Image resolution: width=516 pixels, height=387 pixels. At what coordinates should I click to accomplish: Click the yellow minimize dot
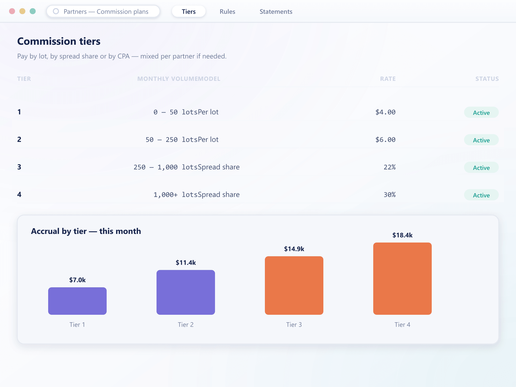(22, 11)
